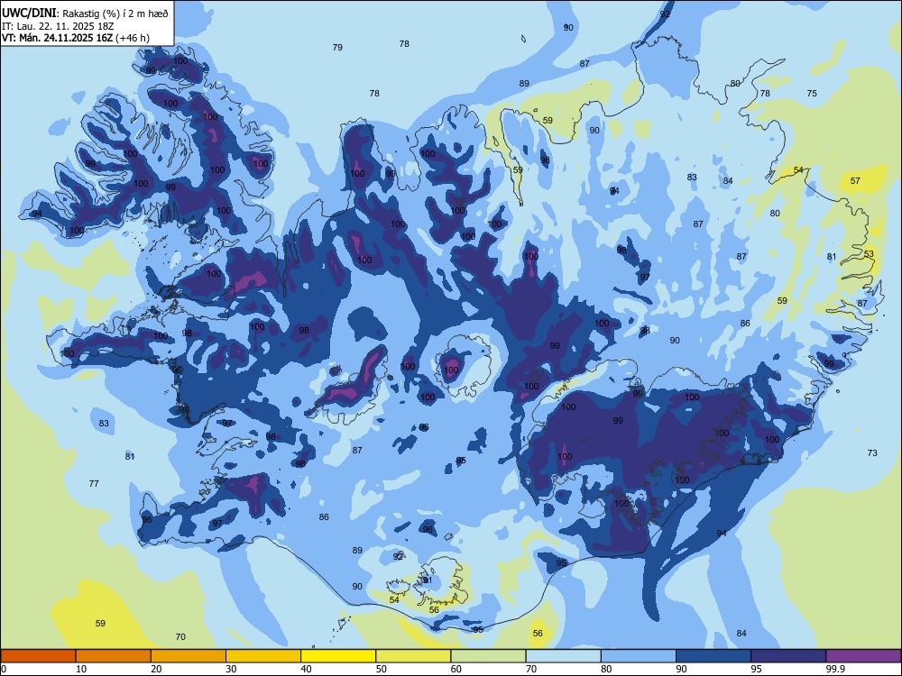Select the map value "75" offshore northeast
Image resolution: width=902 pixels, height=676 pixels.
[812, 93]
